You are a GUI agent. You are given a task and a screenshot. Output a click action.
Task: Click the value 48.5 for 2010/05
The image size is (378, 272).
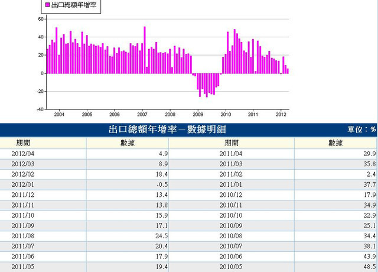pos(370,267)
